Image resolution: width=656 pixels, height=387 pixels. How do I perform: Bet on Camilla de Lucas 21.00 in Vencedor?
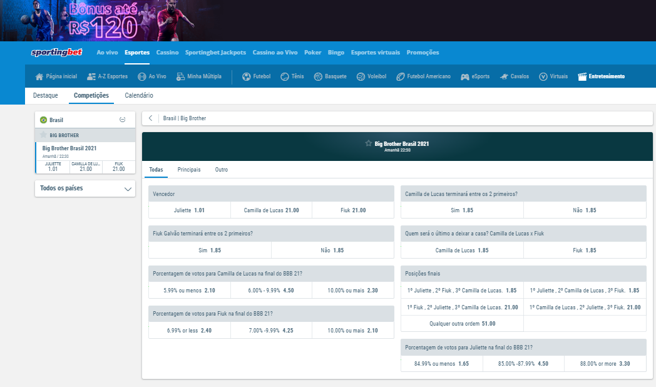[271, 210]
